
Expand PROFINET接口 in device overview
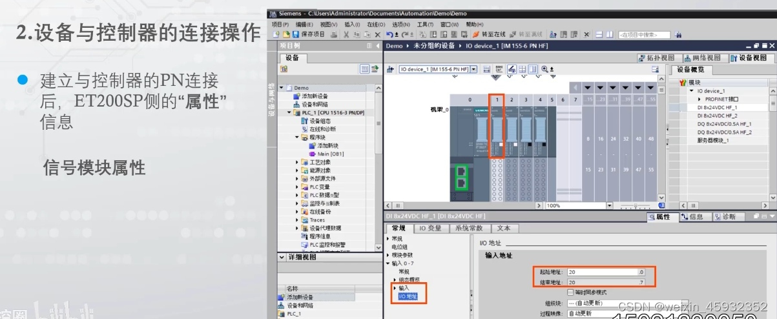coord(699,99)
